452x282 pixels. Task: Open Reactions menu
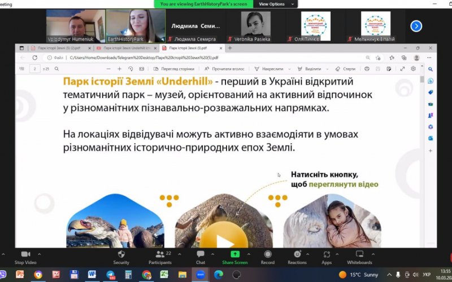(x=297, y=258)
